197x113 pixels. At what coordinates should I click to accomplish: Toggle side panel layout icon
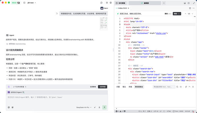coord(189,3)
